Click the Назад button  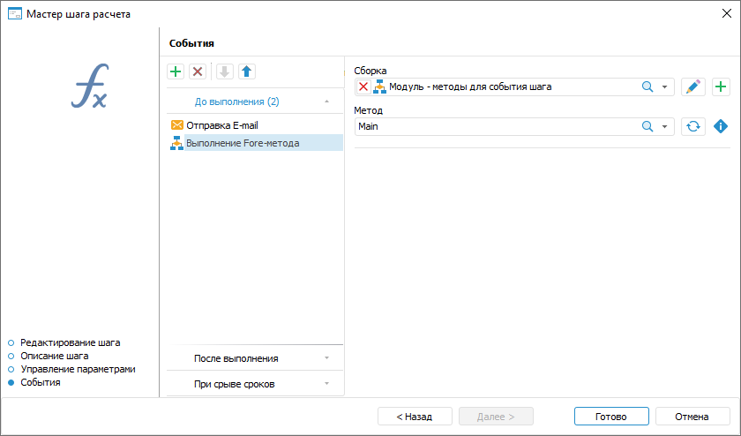(415, 417)
